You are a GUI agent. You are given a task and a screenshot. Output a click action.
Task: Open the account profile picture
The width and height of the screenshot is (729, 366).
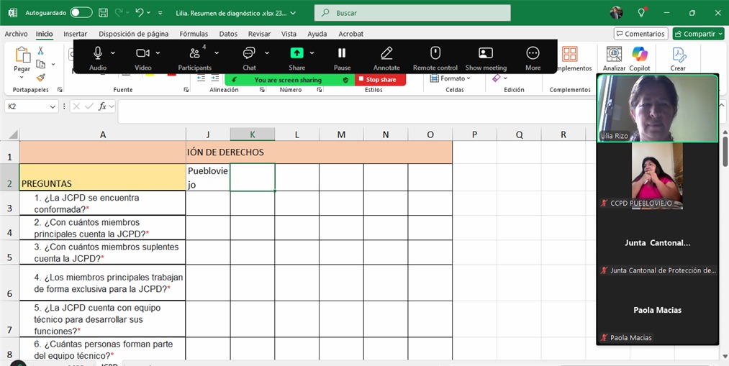click(617, 13)
